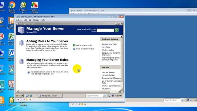The image size is (197, 111).
Task: Click floppy disk icon in DCBK status bar
Action: [24, 100]
